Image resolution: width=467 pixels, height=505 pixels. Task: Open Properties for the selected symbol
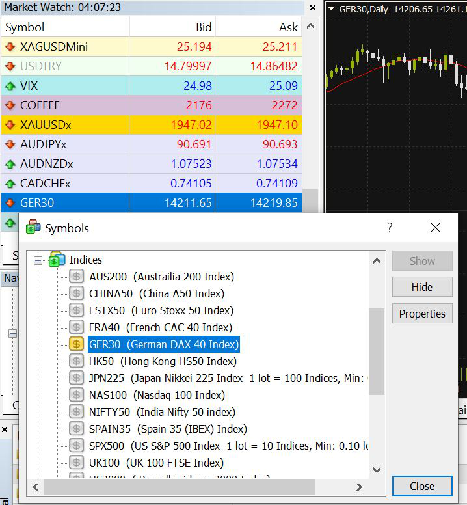point(422,314)
